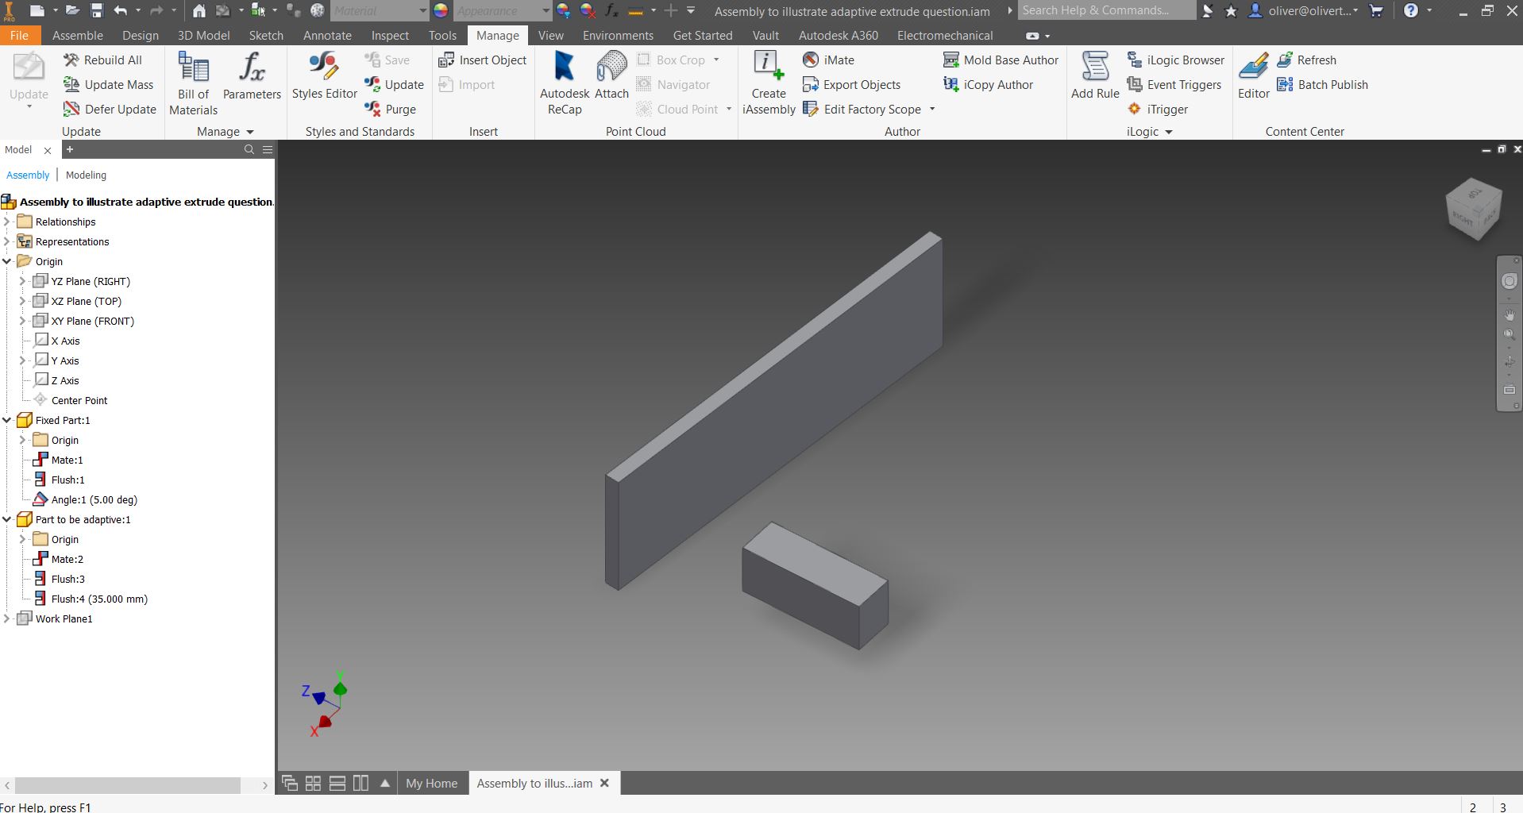
Task: Toggle the favorites star near search bar
Action: pos(1230,10)
